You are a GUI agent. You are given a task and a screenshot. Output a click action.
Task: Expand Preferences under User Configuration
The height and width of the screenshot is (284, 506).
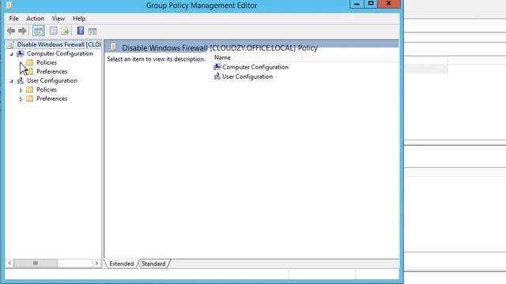pyautogui.click(x=21, y=99)
